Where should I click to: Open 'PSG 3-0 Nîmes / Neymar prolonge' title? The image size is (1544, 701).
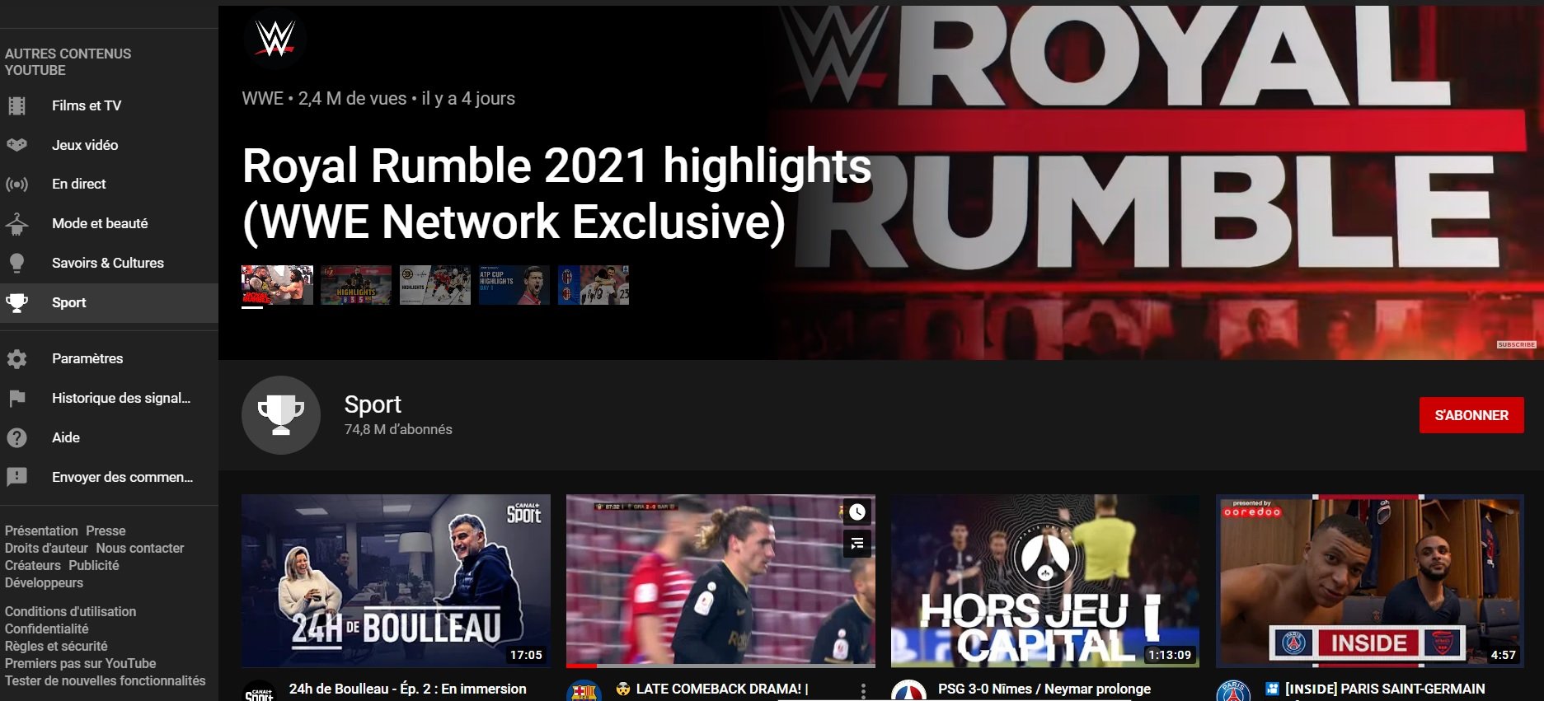[x=1044, y=689]
